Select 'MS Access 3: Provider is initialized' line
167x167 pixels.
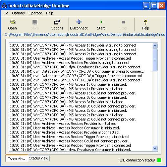click(x=67, y=102)
